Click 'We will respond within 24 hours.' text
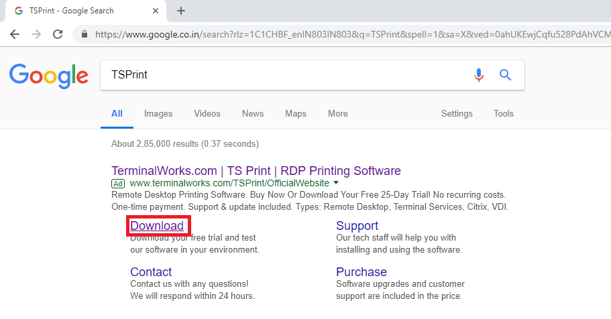The height and width of the screenshot is (319, 611). pyautogui.click(x=192, y=296)
